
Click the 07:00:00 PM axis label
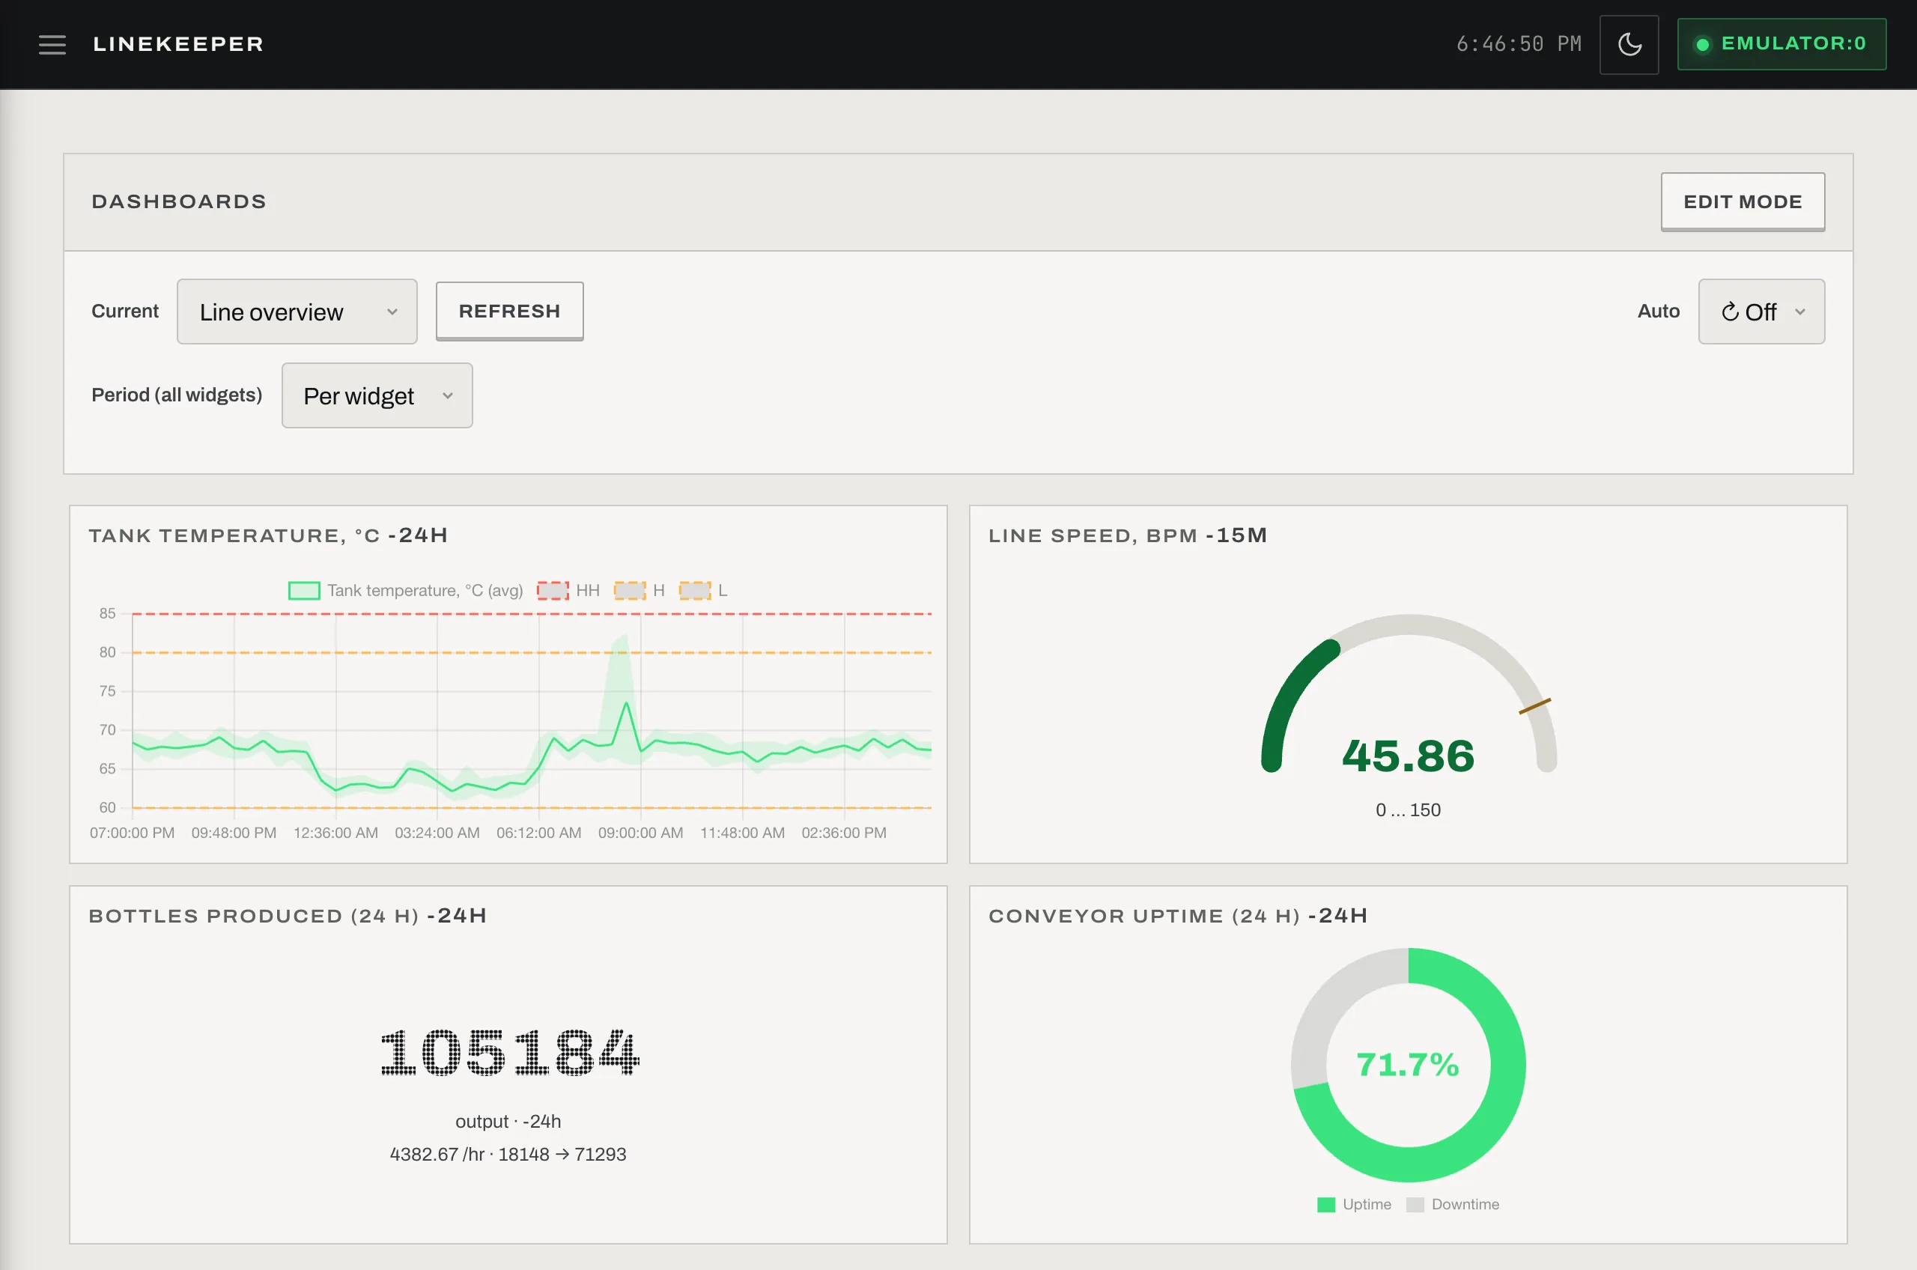132,833
